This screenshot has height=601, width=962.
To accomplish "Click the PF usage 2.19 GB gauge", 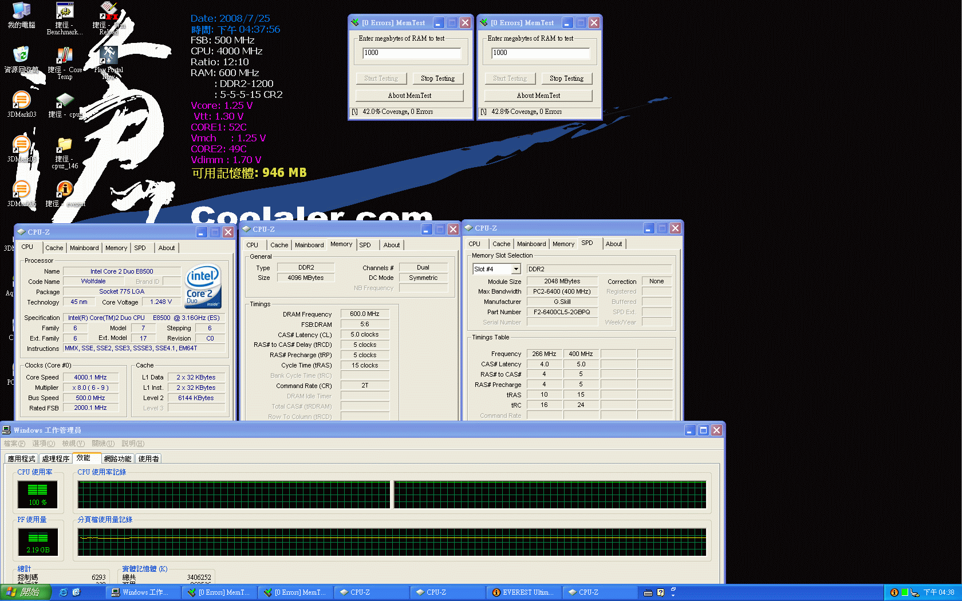I will 38,541.
